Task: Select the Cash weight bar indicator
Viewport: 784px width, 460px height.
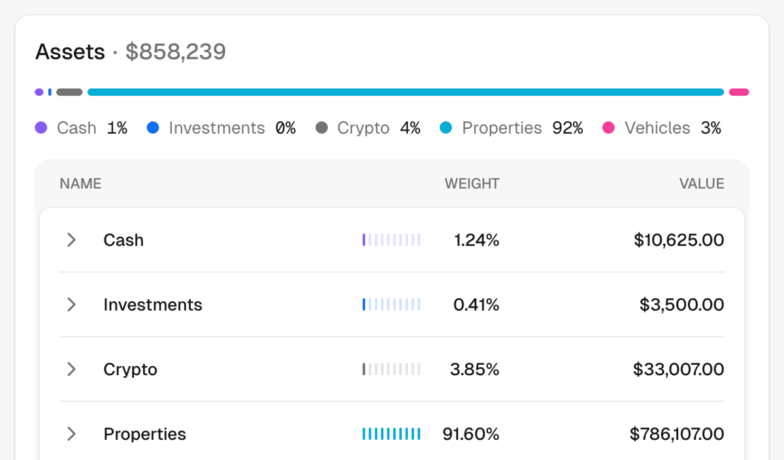Action: pos(391,239)
